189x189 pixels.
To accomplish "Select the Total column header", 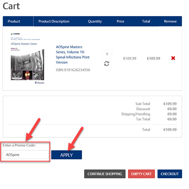I will click(x=146, y=21).
